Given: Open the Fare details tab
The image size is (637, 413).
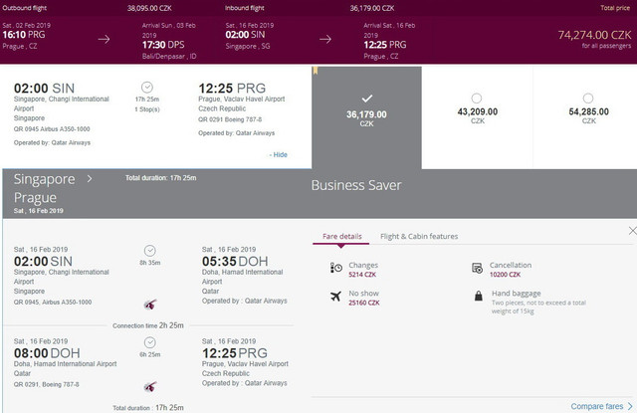Looking at the screenshot, I should pos(341,236).
